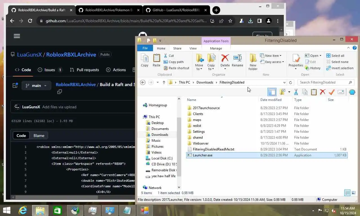Click the Rename icon in Organize group
This screenshot has height=216, width=360.
pyautogui.click(x=237, y=60)
